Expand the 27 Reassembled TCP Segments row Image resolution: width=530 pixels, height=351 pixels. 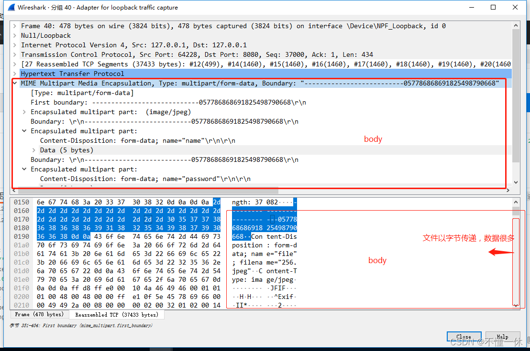(x=14, y=64)
